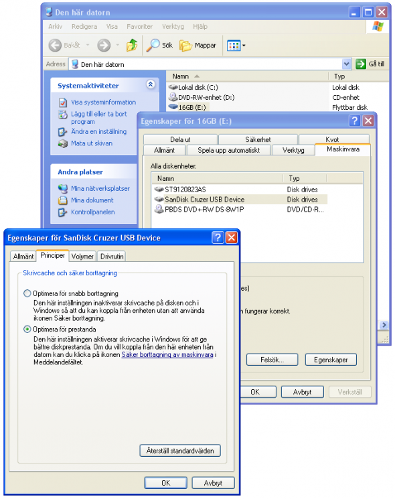Click the Kontrollpanelen link text
The width and height of the screenshot is (395, 499).
click(x=93, y=212)
